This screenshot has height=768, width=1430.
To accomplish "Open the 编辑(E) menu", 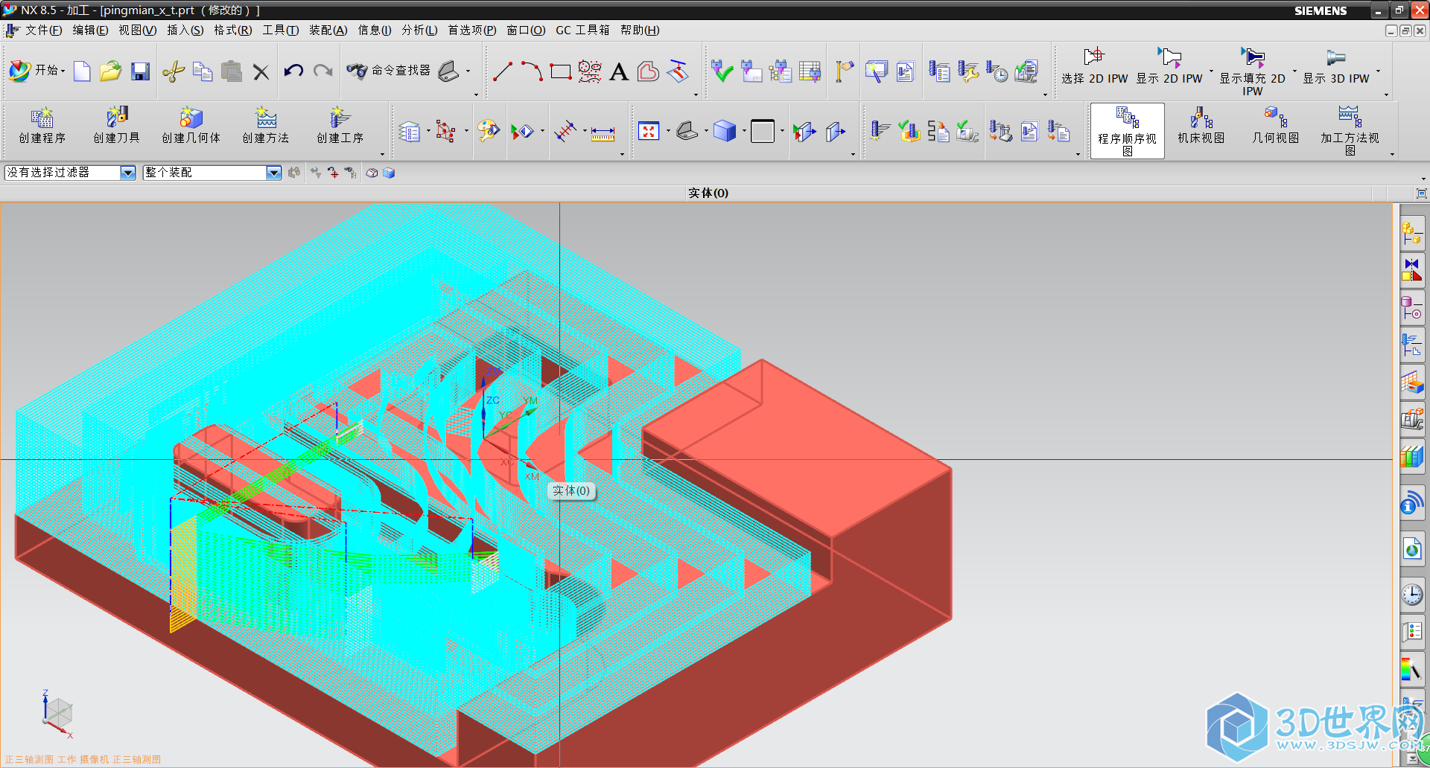I will pyautogui.click(x=90, y=30).
